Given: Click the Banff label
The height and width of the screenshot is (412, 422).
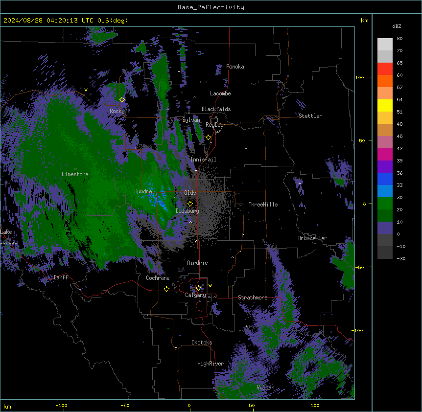Looking at the screenshot, I should (x=61, y=277).
